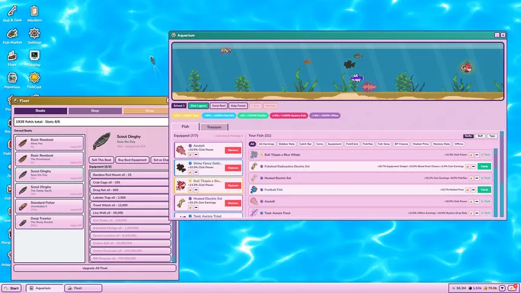Open the FishCast desktop icon

point(35,81)
